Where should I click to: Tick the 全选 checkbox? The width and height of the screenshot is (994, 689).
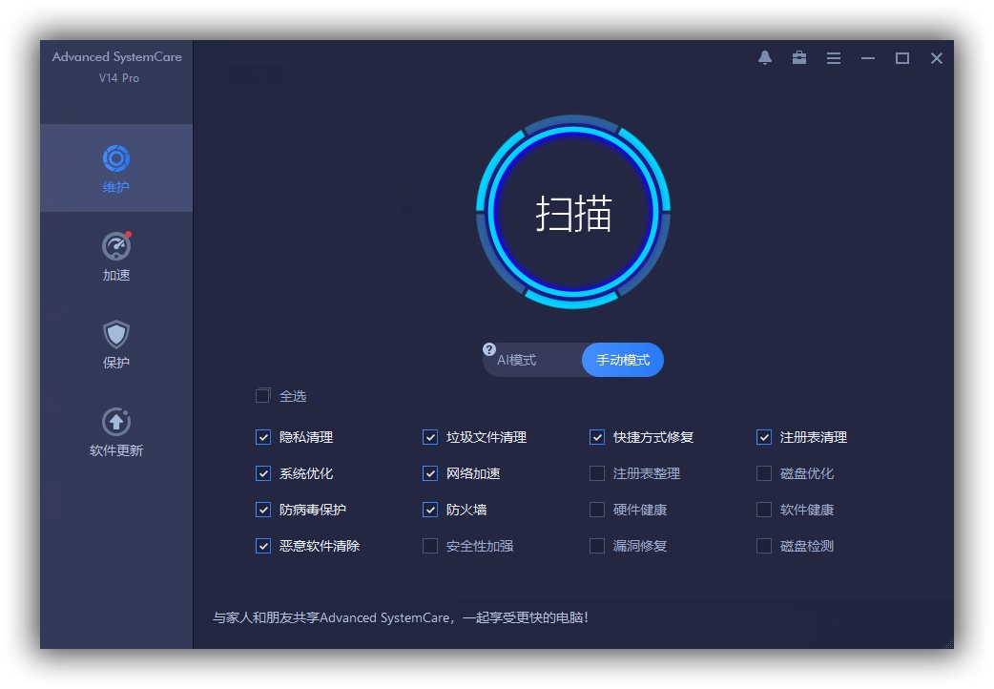(x=262, y=396)
